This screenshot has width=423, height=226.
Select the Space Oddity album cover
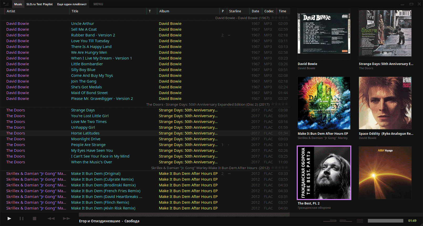(x=385, y=103)
